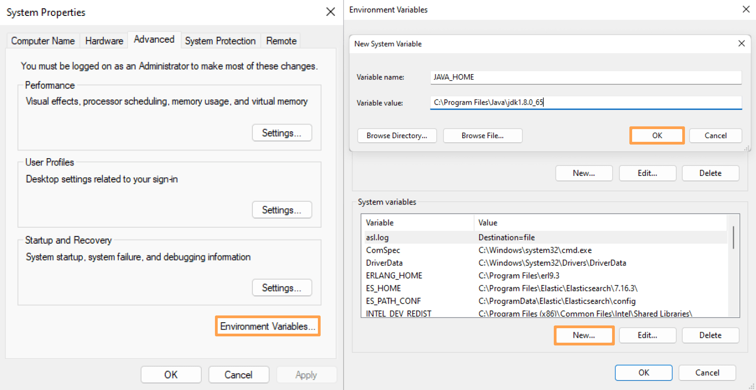The height and width of the screenshot is (390, 756).
Task: Select the DriverData variable row
Action: (544, 263)
